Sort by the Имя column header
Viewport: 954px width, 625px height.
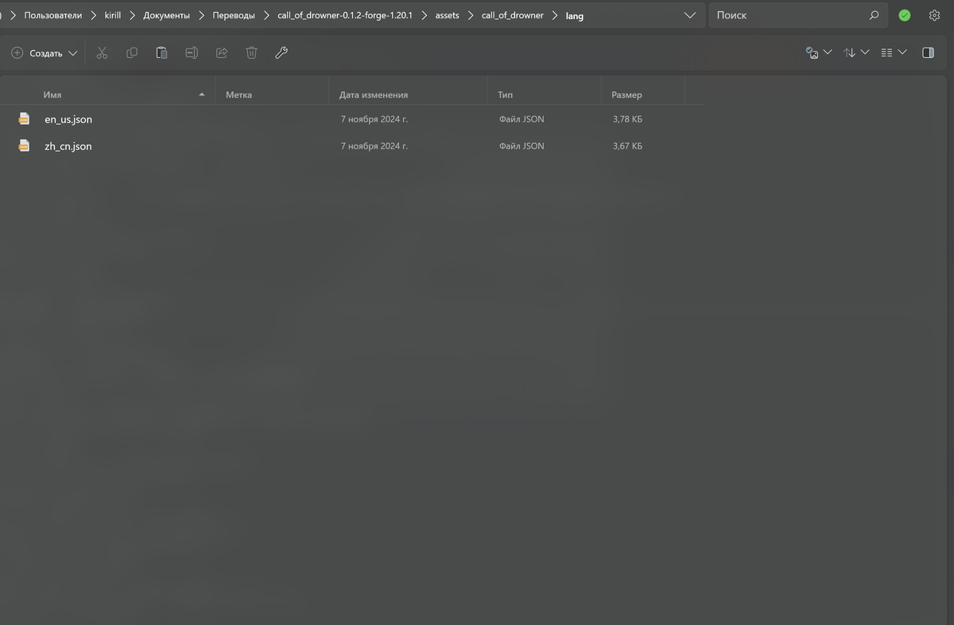52,95
